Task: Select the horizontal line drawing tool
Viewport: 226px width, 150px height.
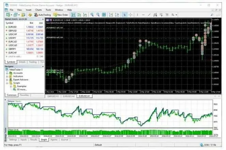Action: pos(143,15)
